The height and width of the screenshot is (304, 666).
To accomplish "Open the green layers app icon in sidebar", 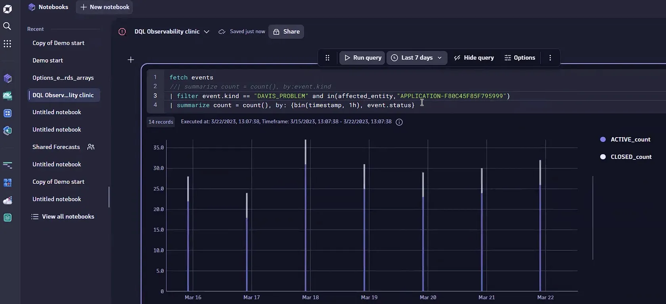I will 8,217.
